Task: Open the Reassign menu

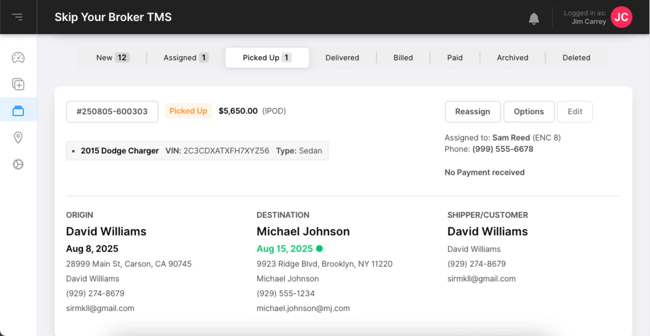Action: point(472,111)
